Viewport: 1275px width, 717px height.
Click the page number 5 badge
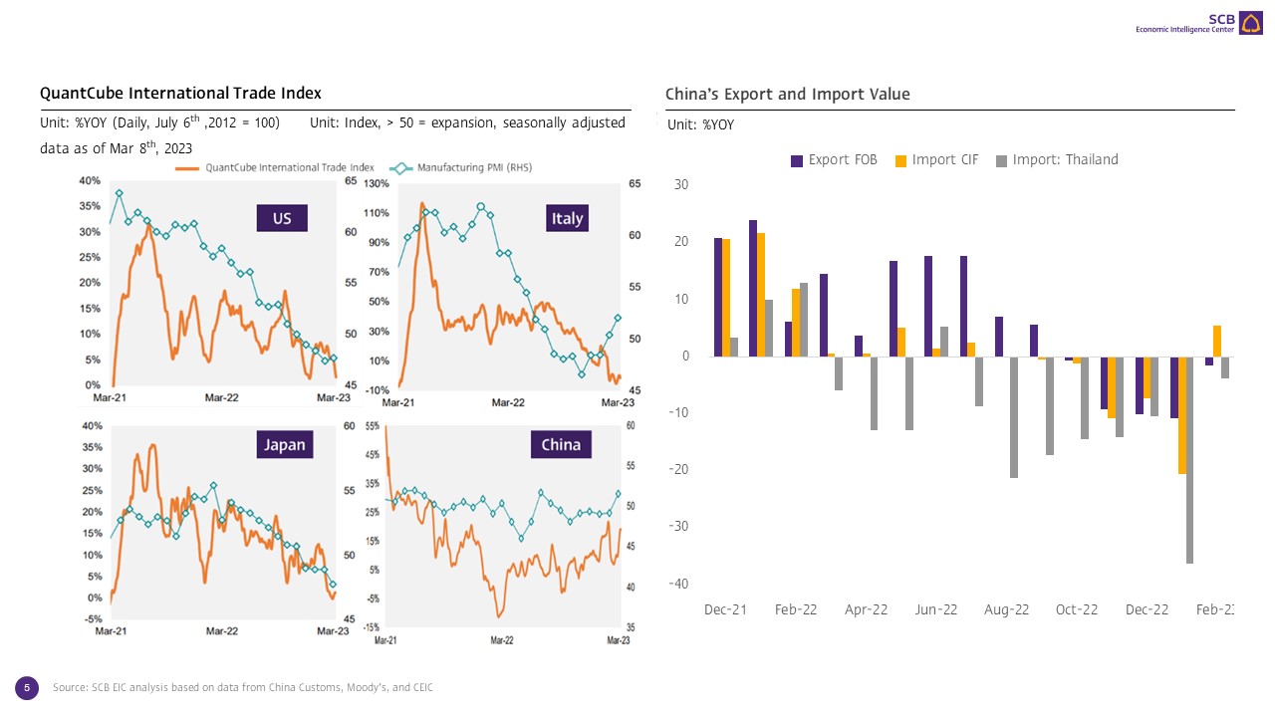pyautogui.click(x=27, y=687)
